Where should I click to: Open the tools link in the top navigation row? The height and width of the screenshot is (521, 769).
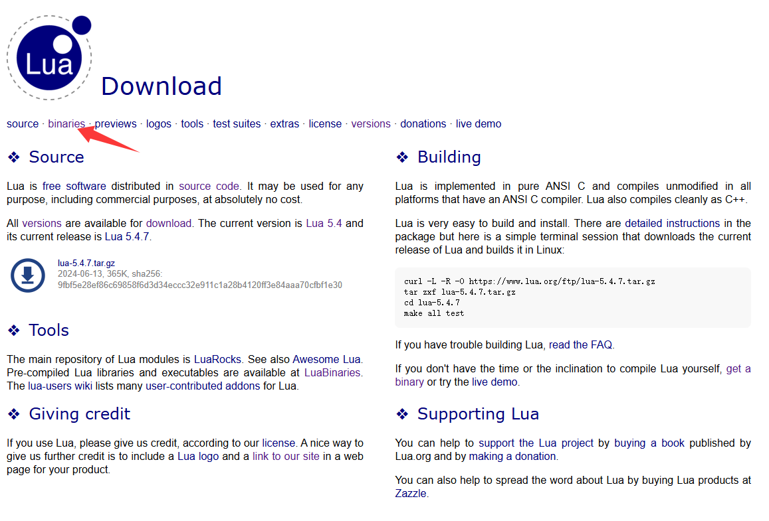click(x=192, y=124)
